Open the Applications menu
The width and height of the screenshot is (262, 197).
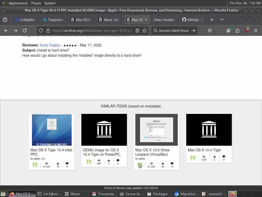(x=18, y=3)
